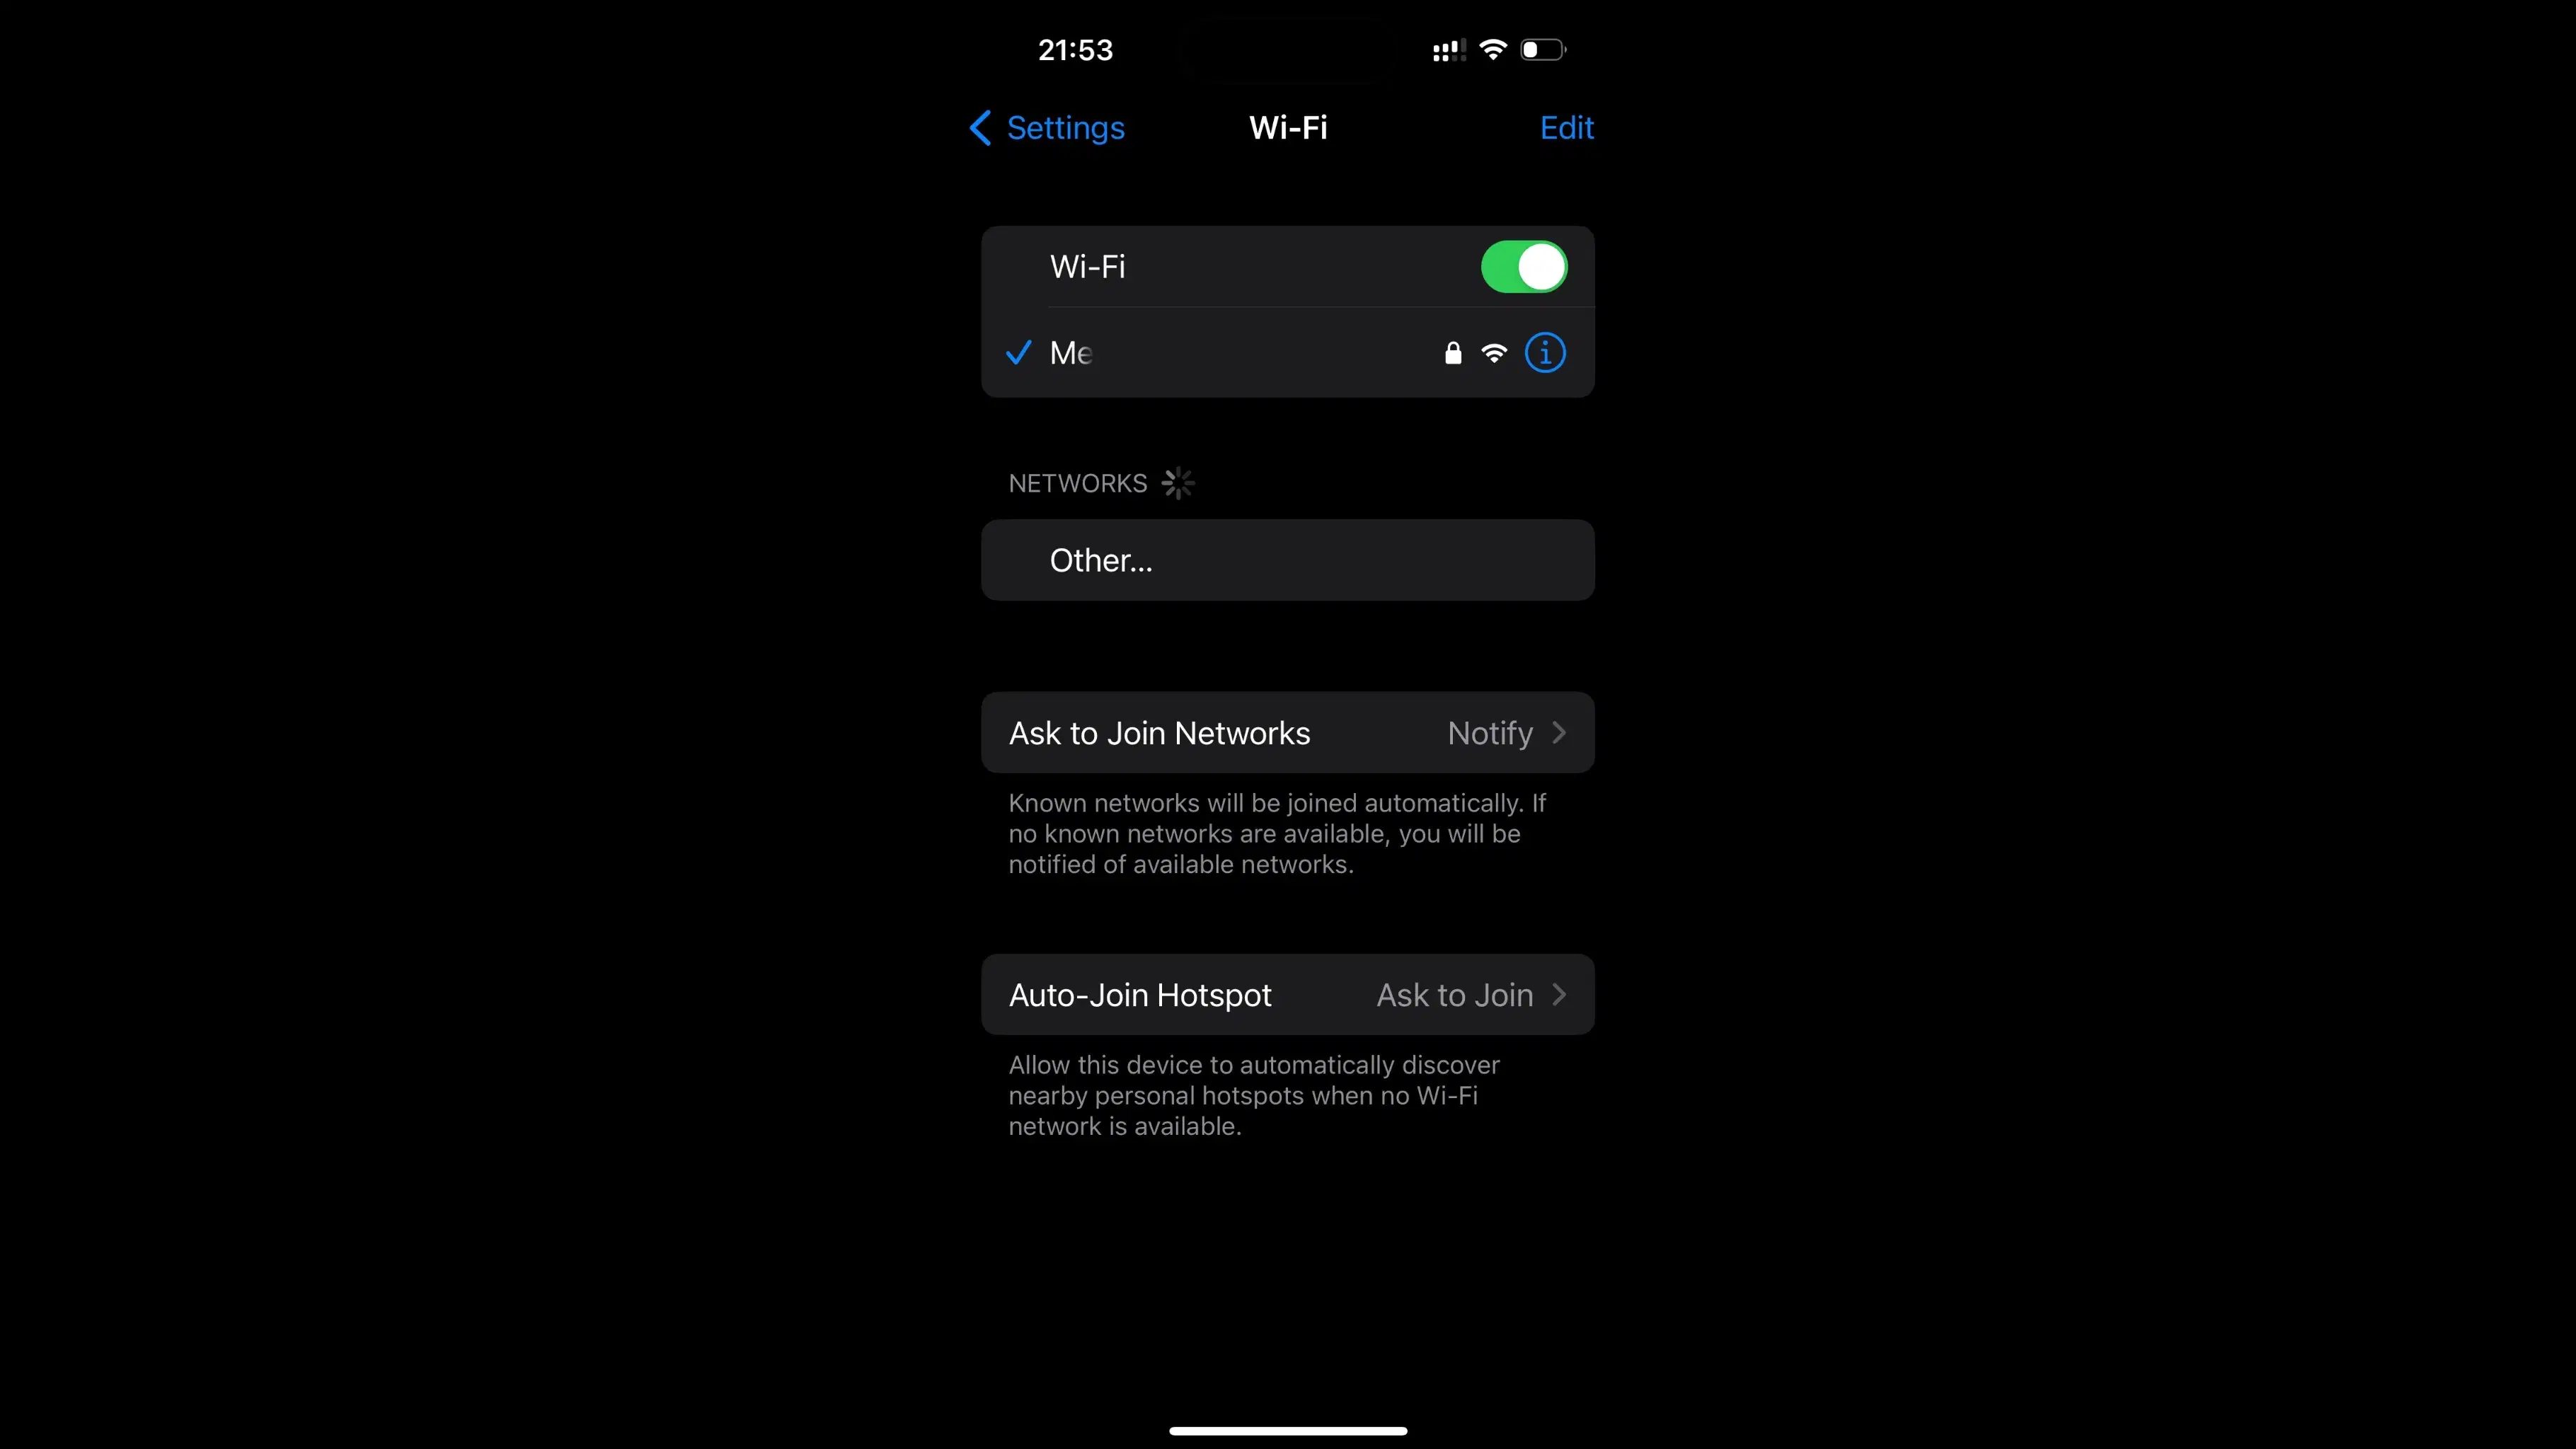Navigate back to Settings menu
The width and height of the screenshot is (2576, 1449).
pyautogui.click(x=1046, y=127)
